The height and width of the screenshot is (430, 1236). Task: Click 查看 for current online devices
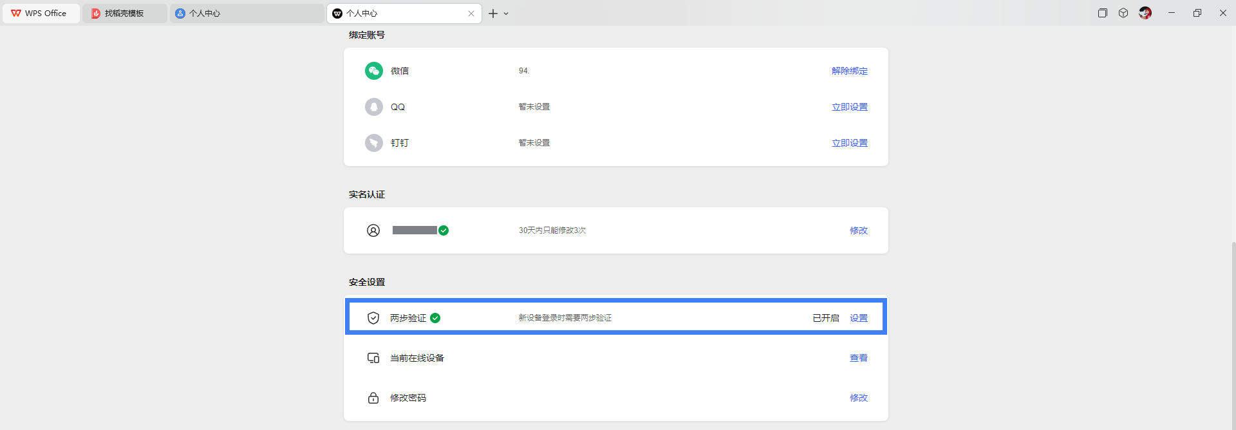pos(859,358)
